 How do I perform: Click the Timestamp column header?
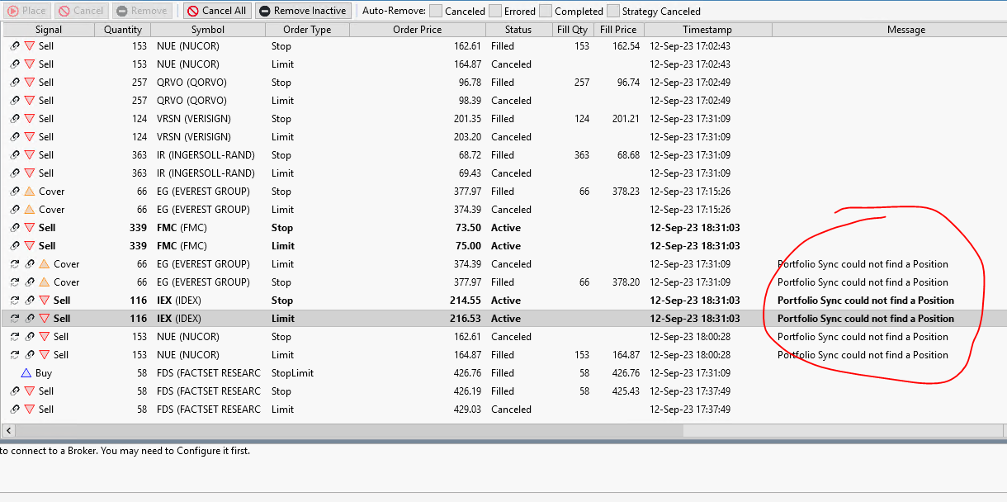(x=707, y=30)
